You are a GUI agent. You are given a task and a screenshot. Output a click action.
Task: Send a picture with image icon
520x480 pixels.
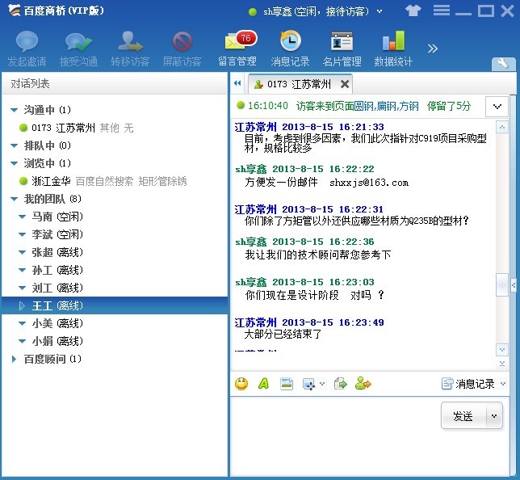pos(286,384)
